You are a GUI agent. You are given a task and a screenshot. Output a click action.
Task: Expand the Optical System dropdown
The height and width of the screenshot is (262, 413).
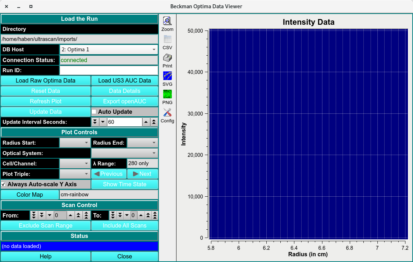(124, 153)
